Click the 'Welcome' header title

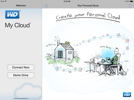pyautogui.click(x=21, y=6)
